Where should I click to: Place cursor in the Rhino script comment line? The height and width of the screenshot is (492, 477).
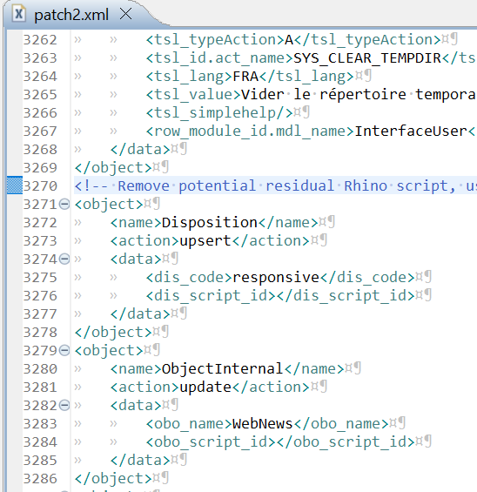pyautogui.click(x=275, y=185)
